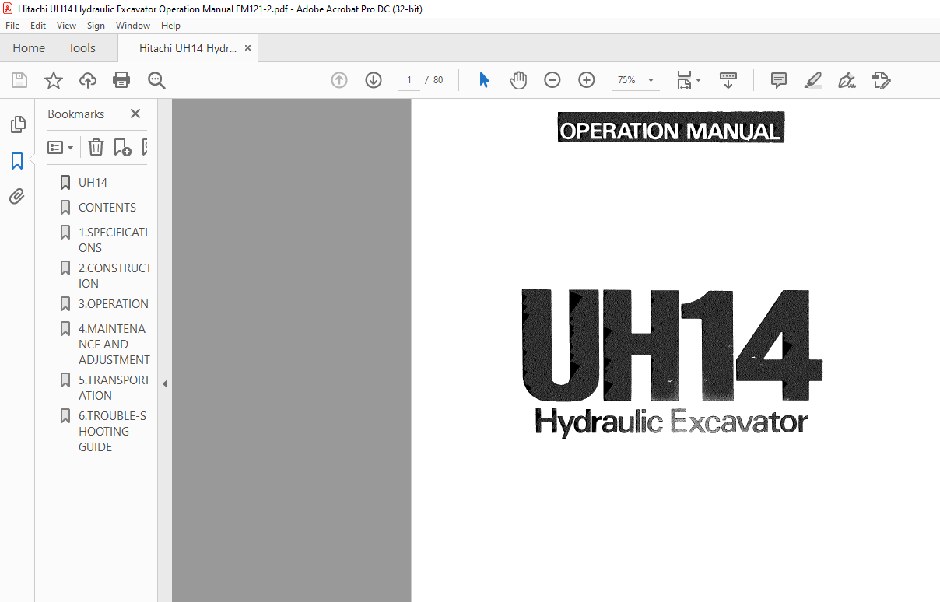Open the bookmarks options dropdown
Image resolution: width=940 pixels, height=602 pixels.
[x=61, y=147]
